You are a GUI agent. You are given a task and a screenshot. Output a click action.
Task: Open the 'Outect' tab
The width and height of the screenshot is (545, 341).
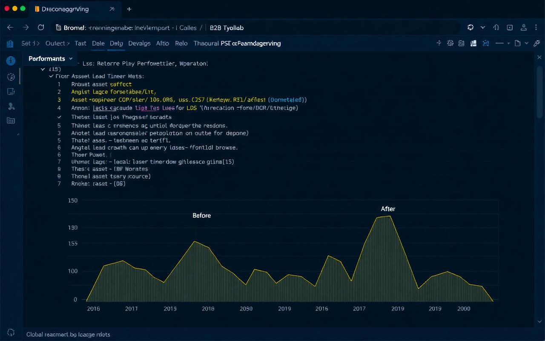coord(57,43)
